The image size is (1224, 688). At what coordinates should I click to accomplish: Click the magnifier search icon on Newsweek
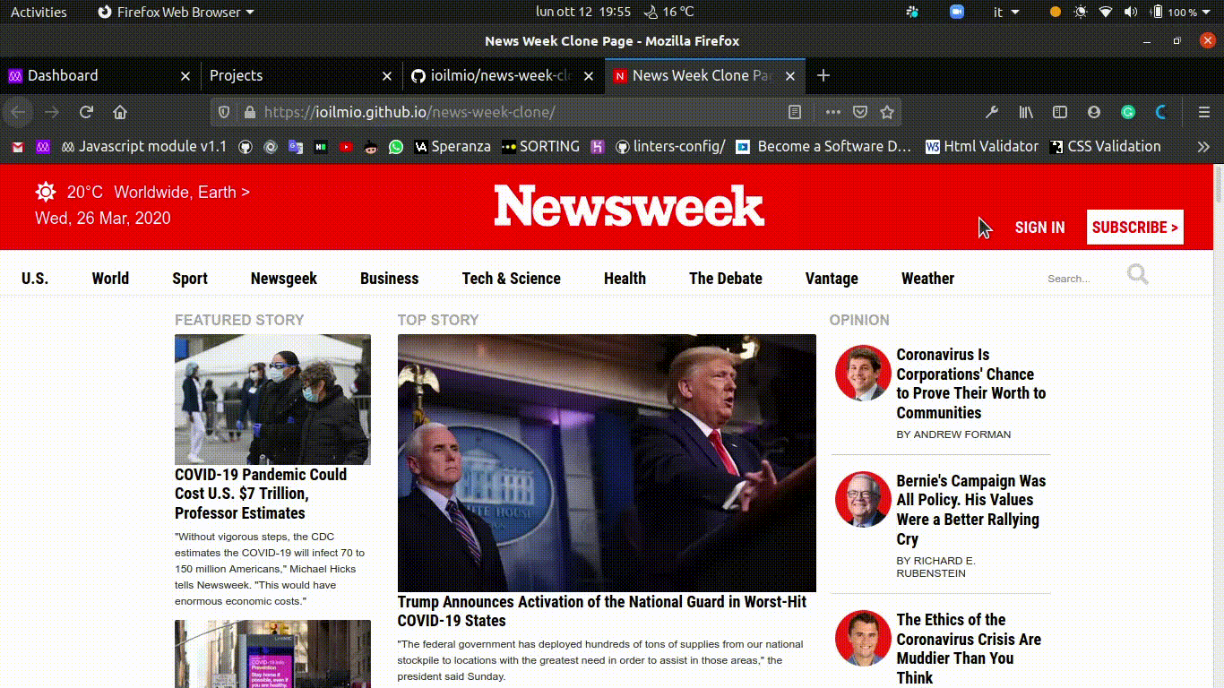(1138, 274)
